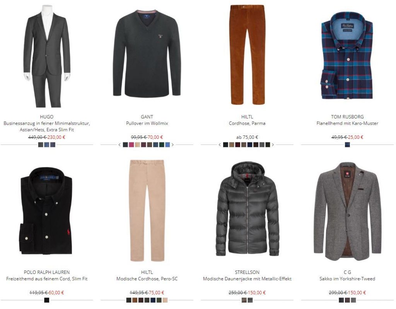Click 'Sakko im Yorkshire-Tweed' product title
Screen dimensions: 396x309
click(x=347, y=279)
